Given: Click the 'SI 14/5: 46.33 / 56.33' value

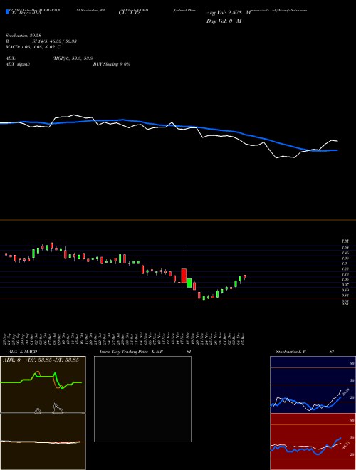Looking at the screenshot, I should tap(55, 41).
